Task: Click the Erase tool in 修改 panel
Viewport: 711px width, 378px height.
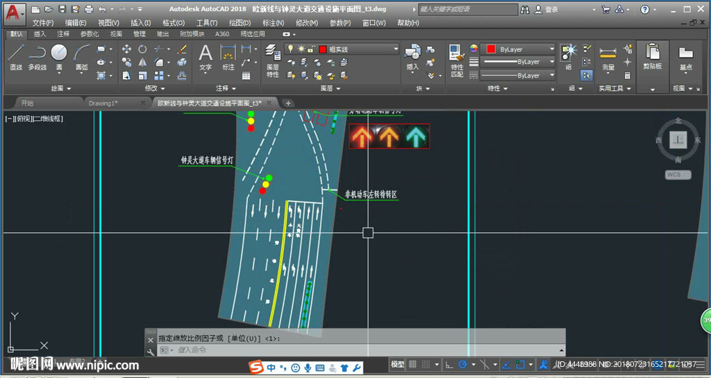Action: coord(182,49)
